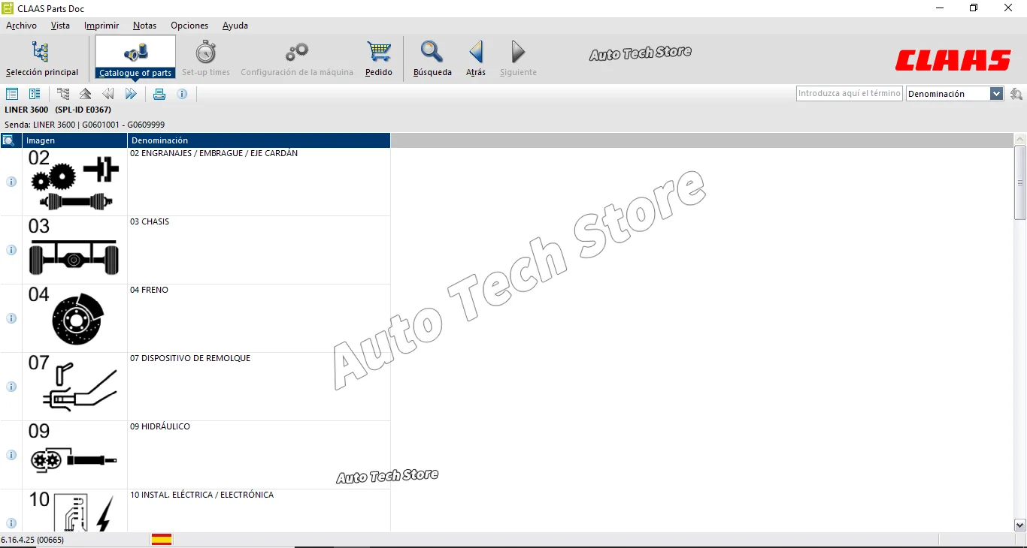Click the scrollbar down arrow

[x=1020, y=525]
